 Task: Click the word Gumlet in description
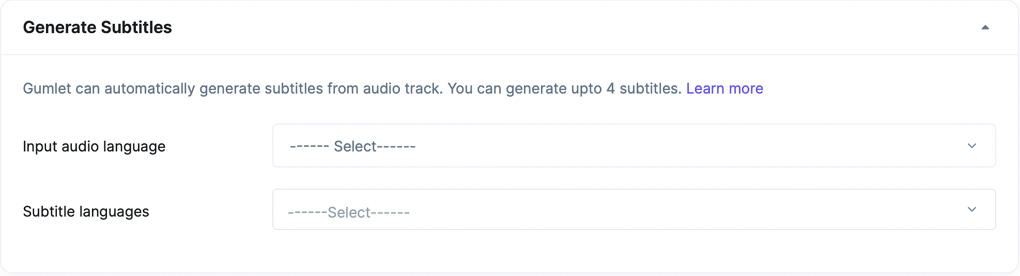pos(47,88)
